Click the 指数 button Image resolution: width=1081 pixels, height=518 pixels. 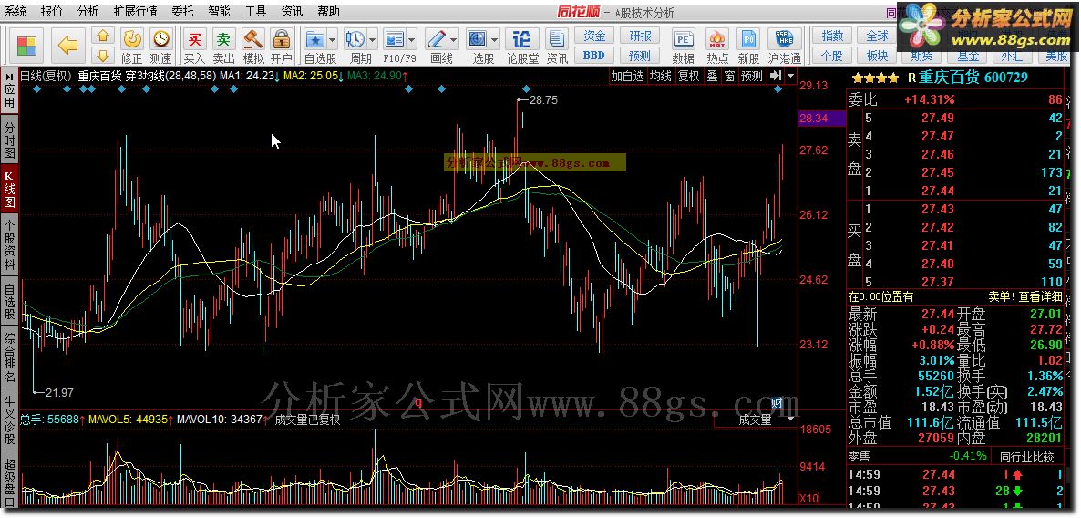pos(832,36)
